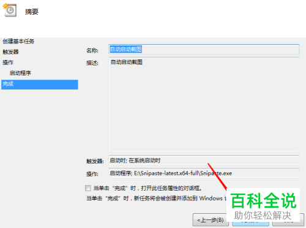Click the 触发器 summary field

204,161
